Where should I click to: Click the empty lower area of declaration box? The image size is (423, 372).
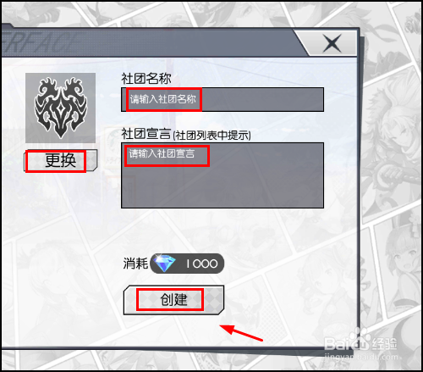click(222, 188)
